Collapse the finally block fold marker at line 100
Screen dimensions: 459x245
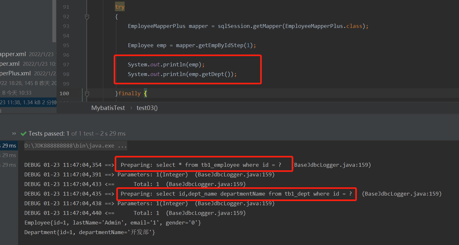click(x=87, y=94)
